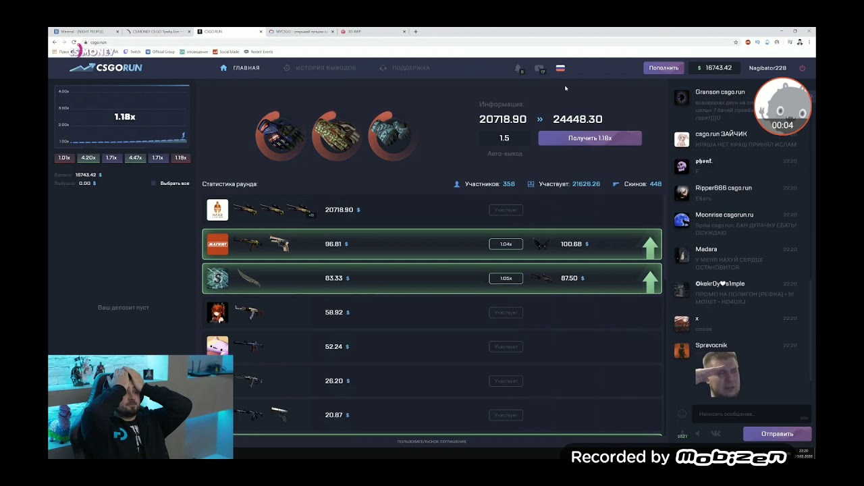
Task: Click the Madara chat username
Action: pyautogui.click(x=706, y=249)
